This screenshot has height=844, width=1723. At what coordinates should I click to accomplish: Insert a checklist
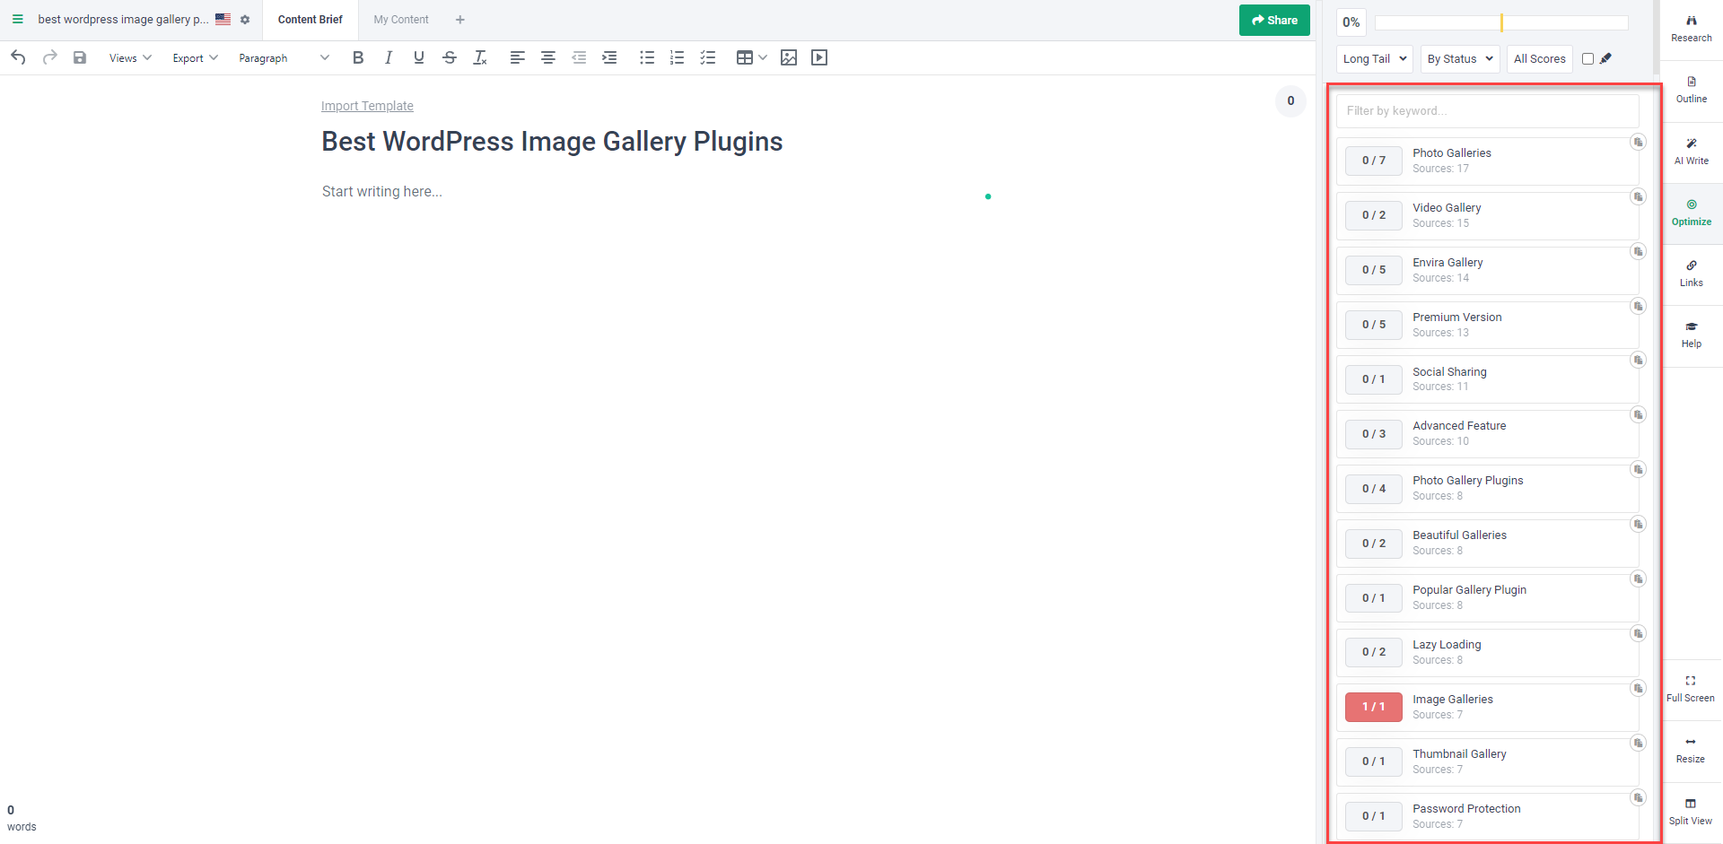[708, 57]
